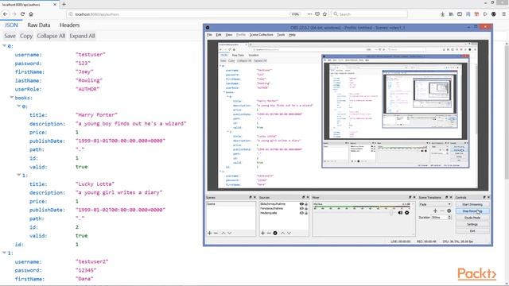This screenshot has width=509, height=286.
Task: Click Start Streaming in OBS Controls
Action: [472, 205]
